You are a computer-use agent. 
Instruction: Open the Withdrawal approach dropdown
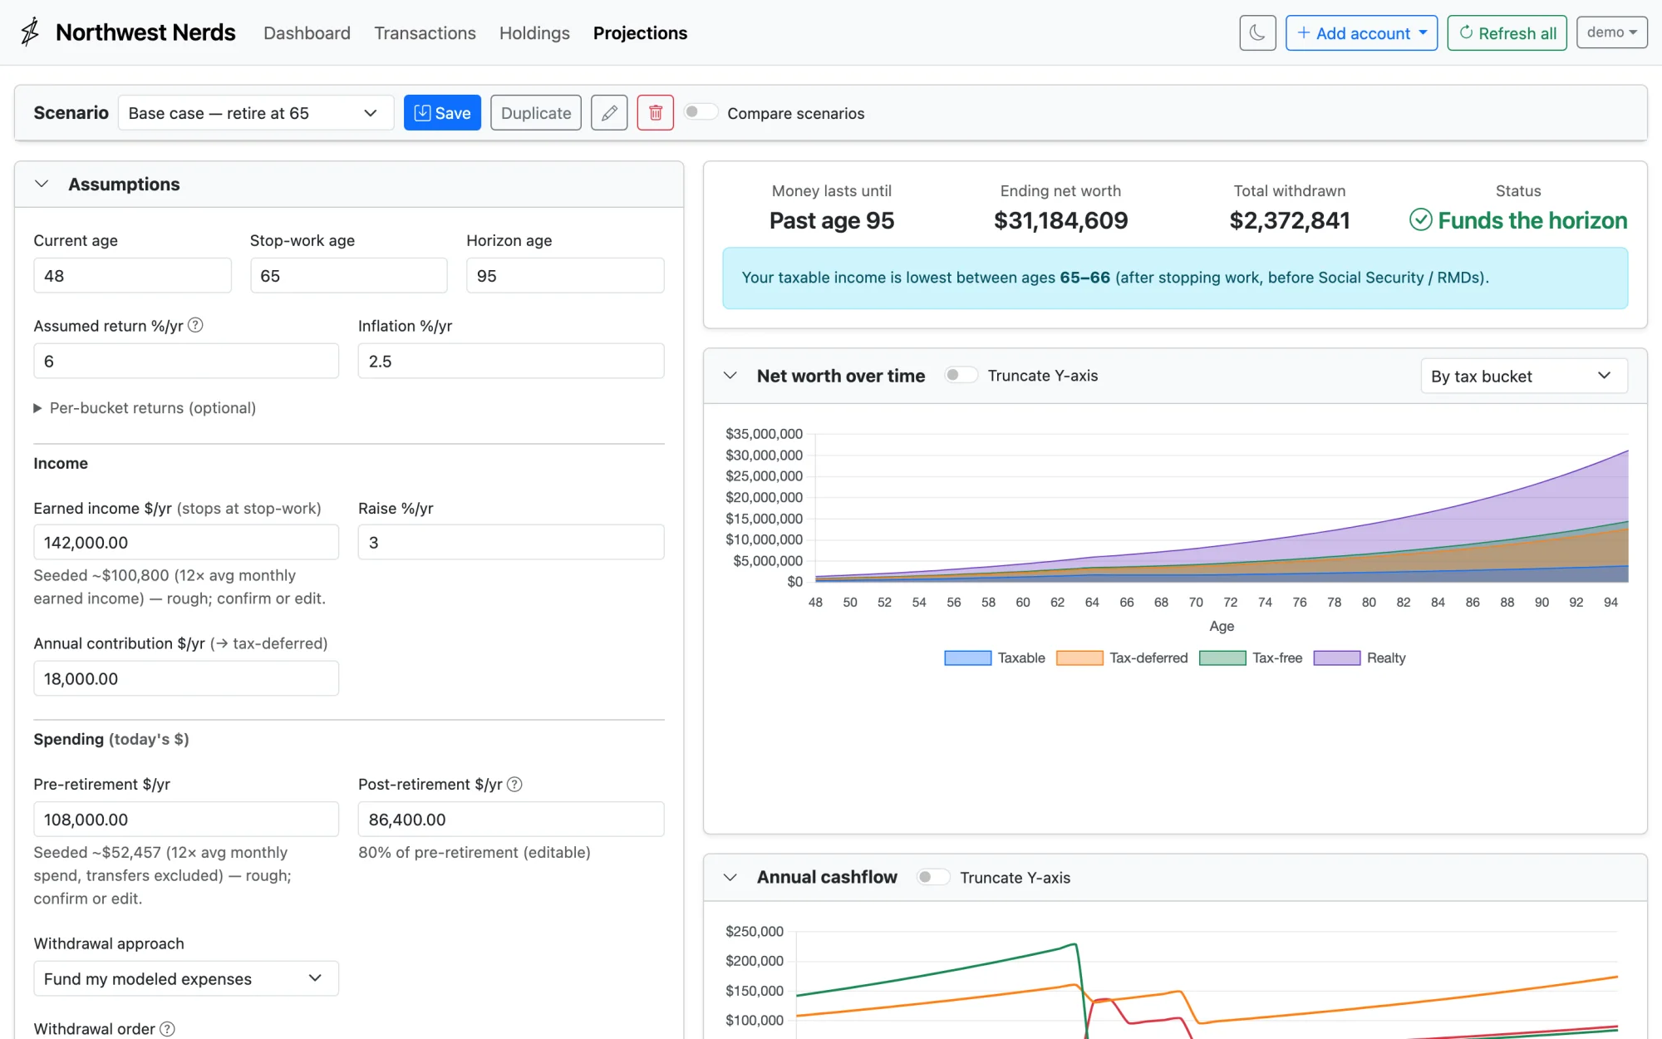coord(186,978)
